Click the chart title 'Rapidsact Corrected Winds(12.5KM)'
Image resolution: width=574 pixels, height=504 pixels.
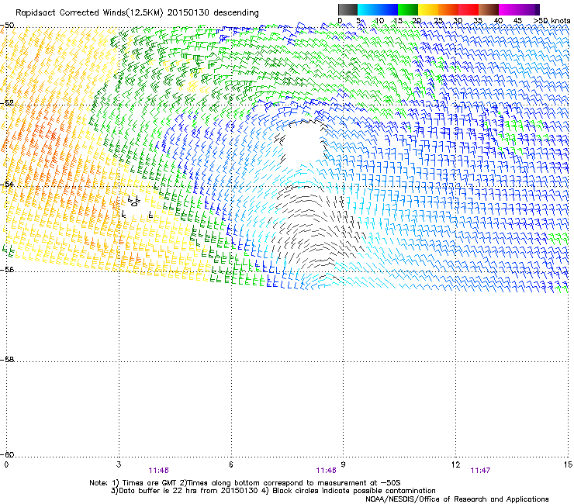tap(89, 13)
